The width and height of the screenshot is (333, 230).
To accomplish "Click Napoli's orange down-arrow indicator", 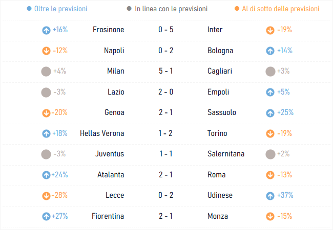I will coord(46,51).
